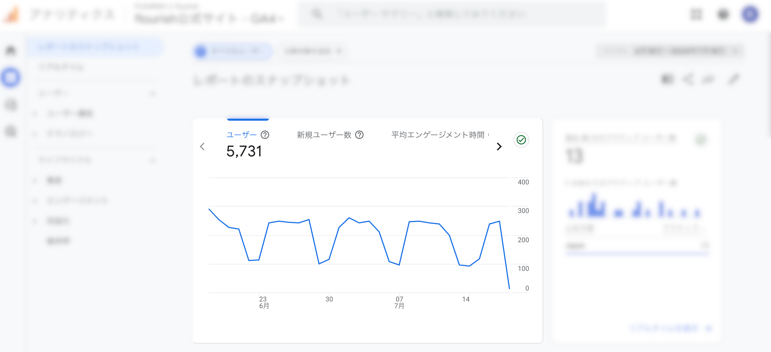Open the help icon in the header
This screenshot has width=771, height=352.
click(x=723, y=14)
